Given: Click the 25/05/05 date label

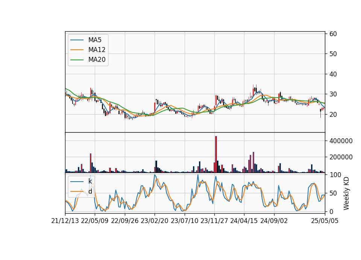Looking at the screenshot, I should click(325, 221).
